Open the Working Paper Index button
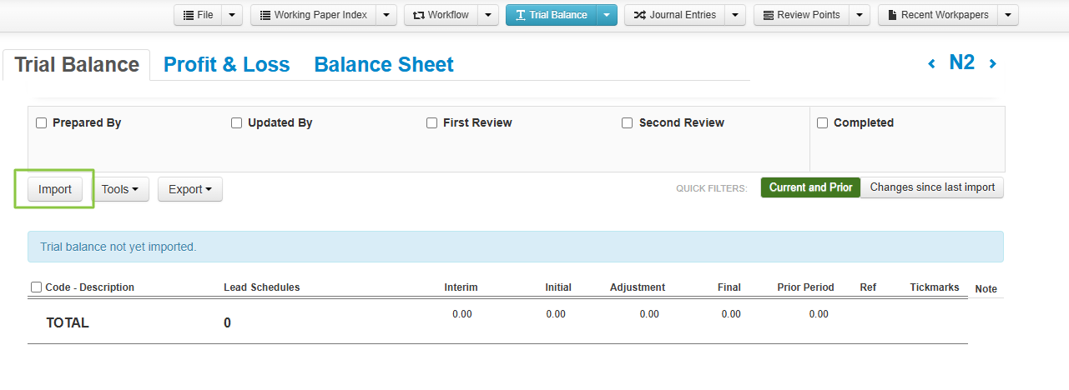Image resolution: width=1069 pixels, height=390 pixels. pyautogui.click(x=313, y=15)
